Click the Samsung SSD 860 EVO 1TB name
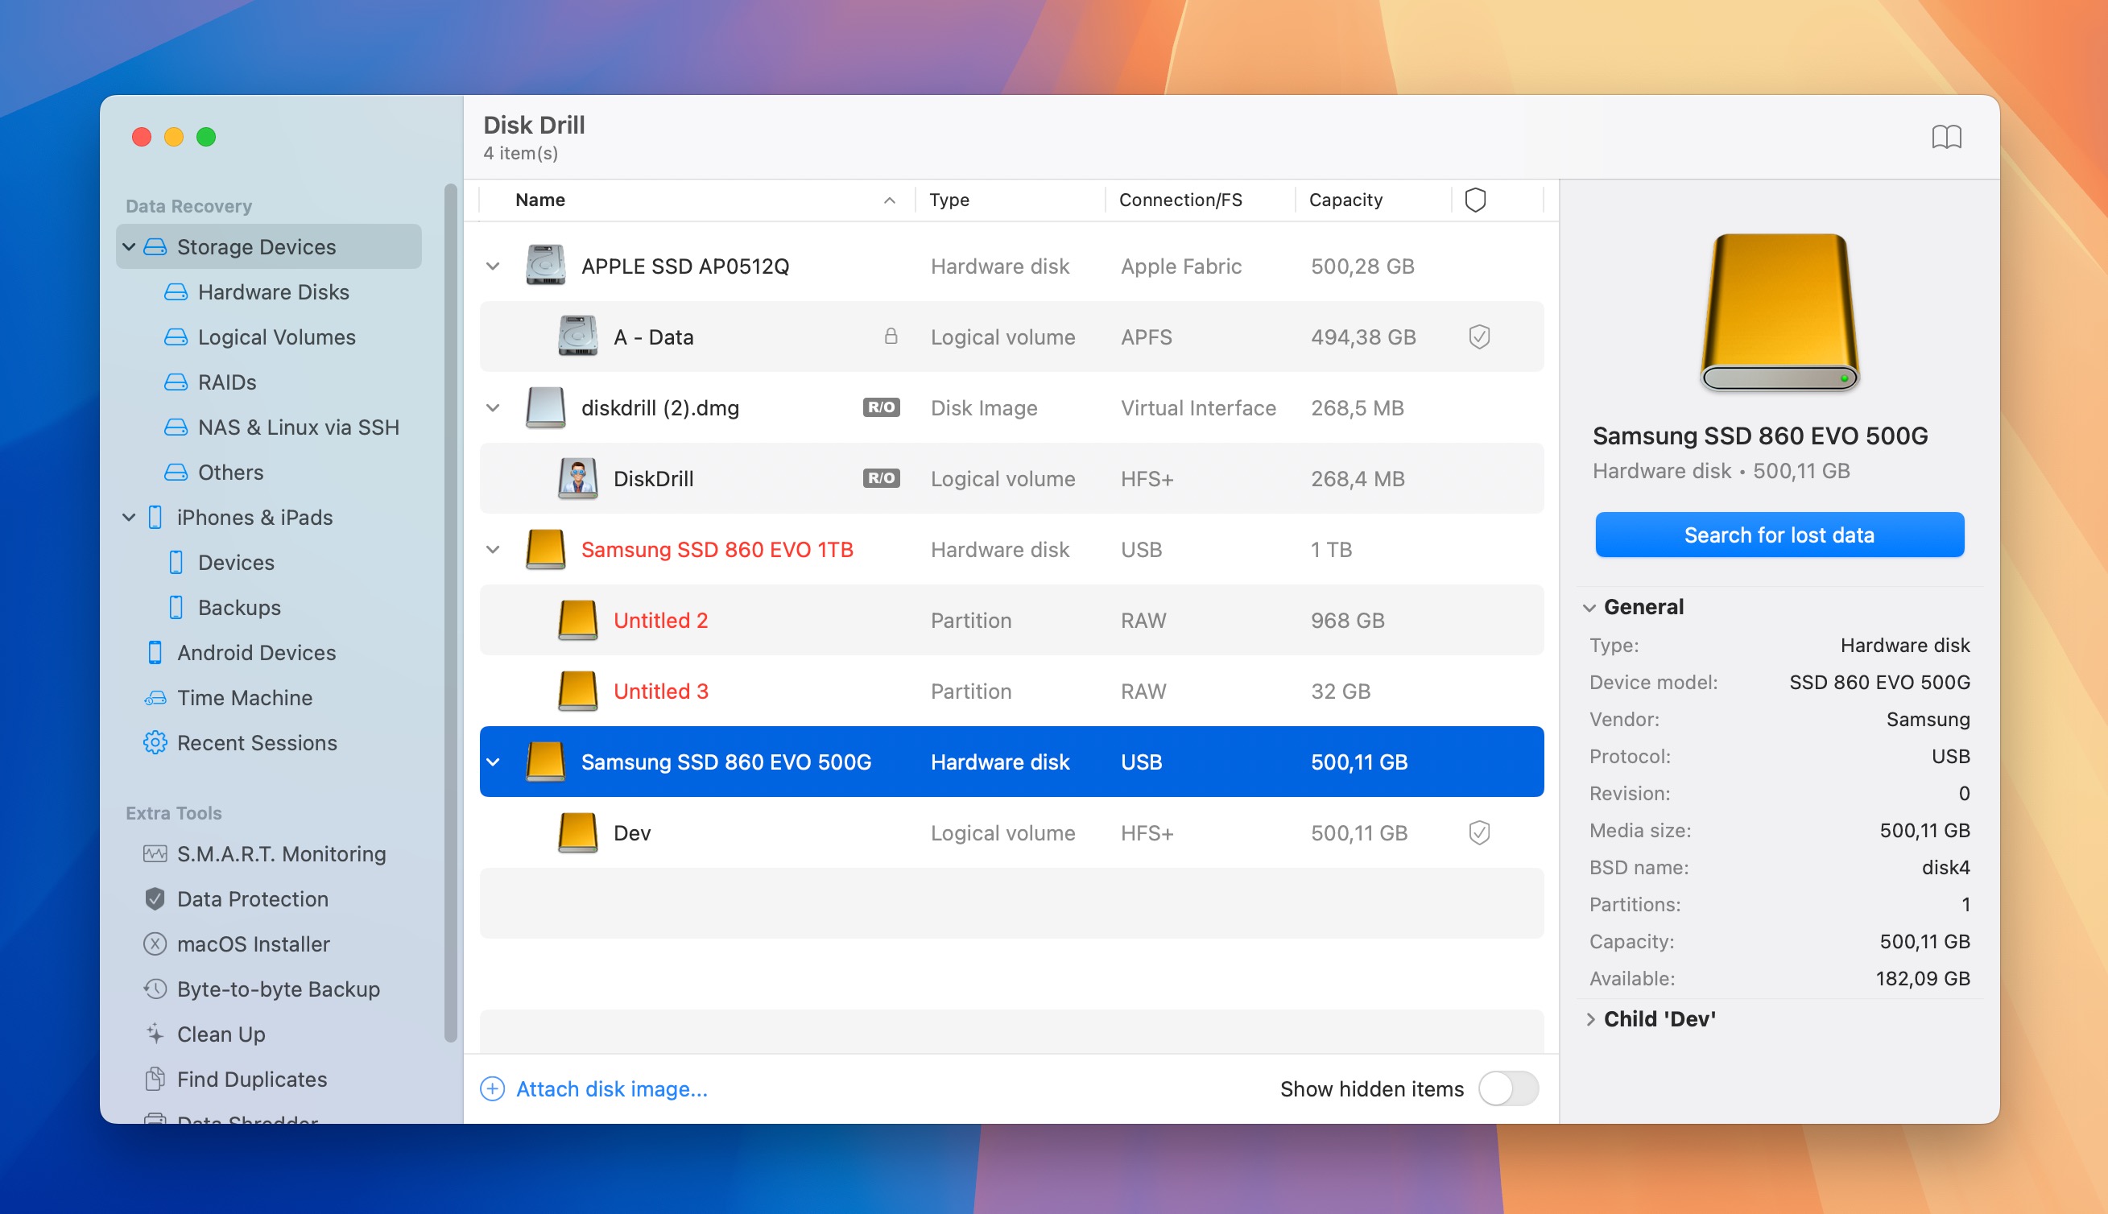 coord(717,550)
